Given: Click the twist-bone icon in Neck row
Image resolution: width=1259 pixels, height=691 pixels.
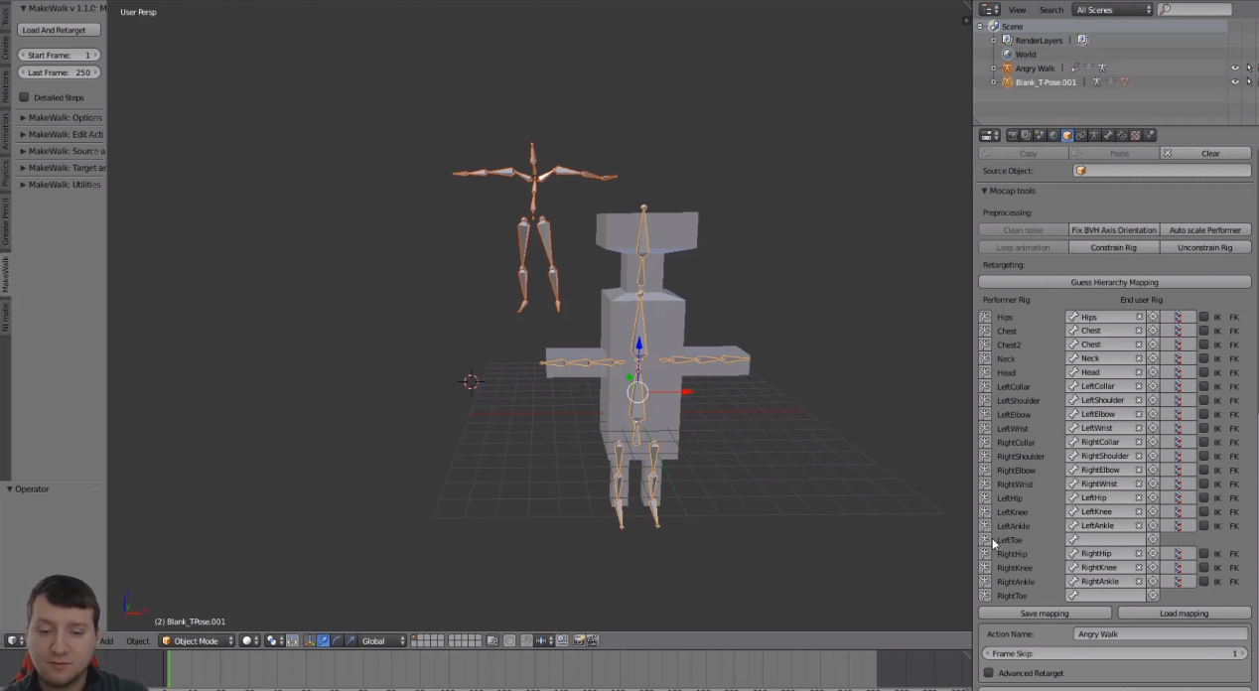Looking at the screenshot, I should pyautogui.click(x=1178, y=358).
